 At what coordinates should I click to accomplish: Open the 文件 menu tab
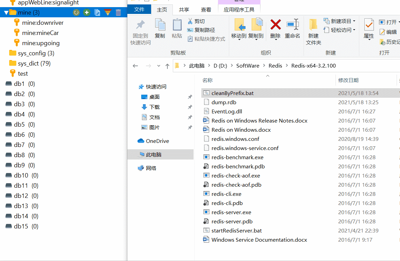pos(139,10)
